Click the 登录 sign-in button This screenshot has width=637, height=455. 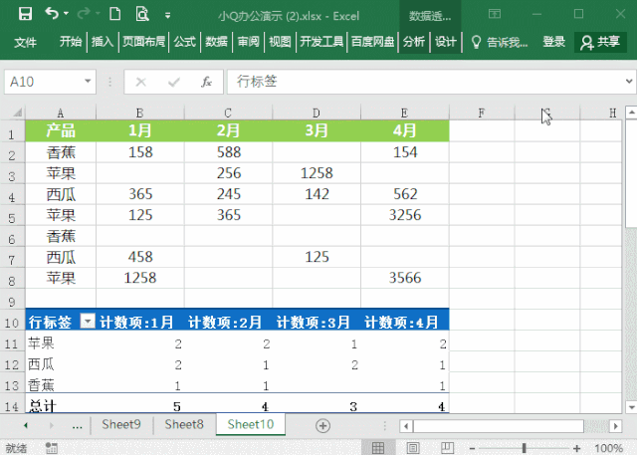coord(553,42)
